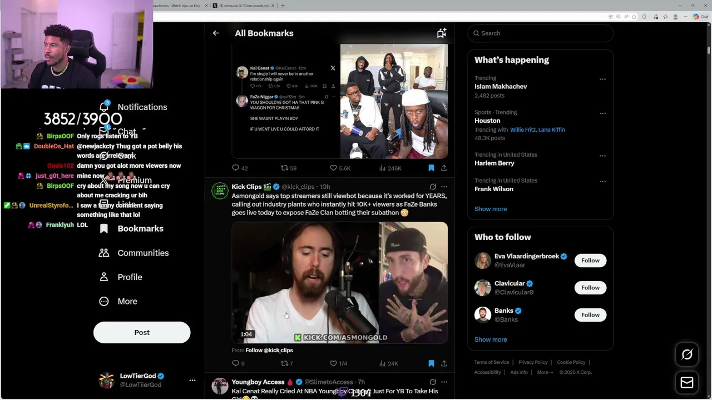
Task: Open the group photo image
Action: pos(394,101)
